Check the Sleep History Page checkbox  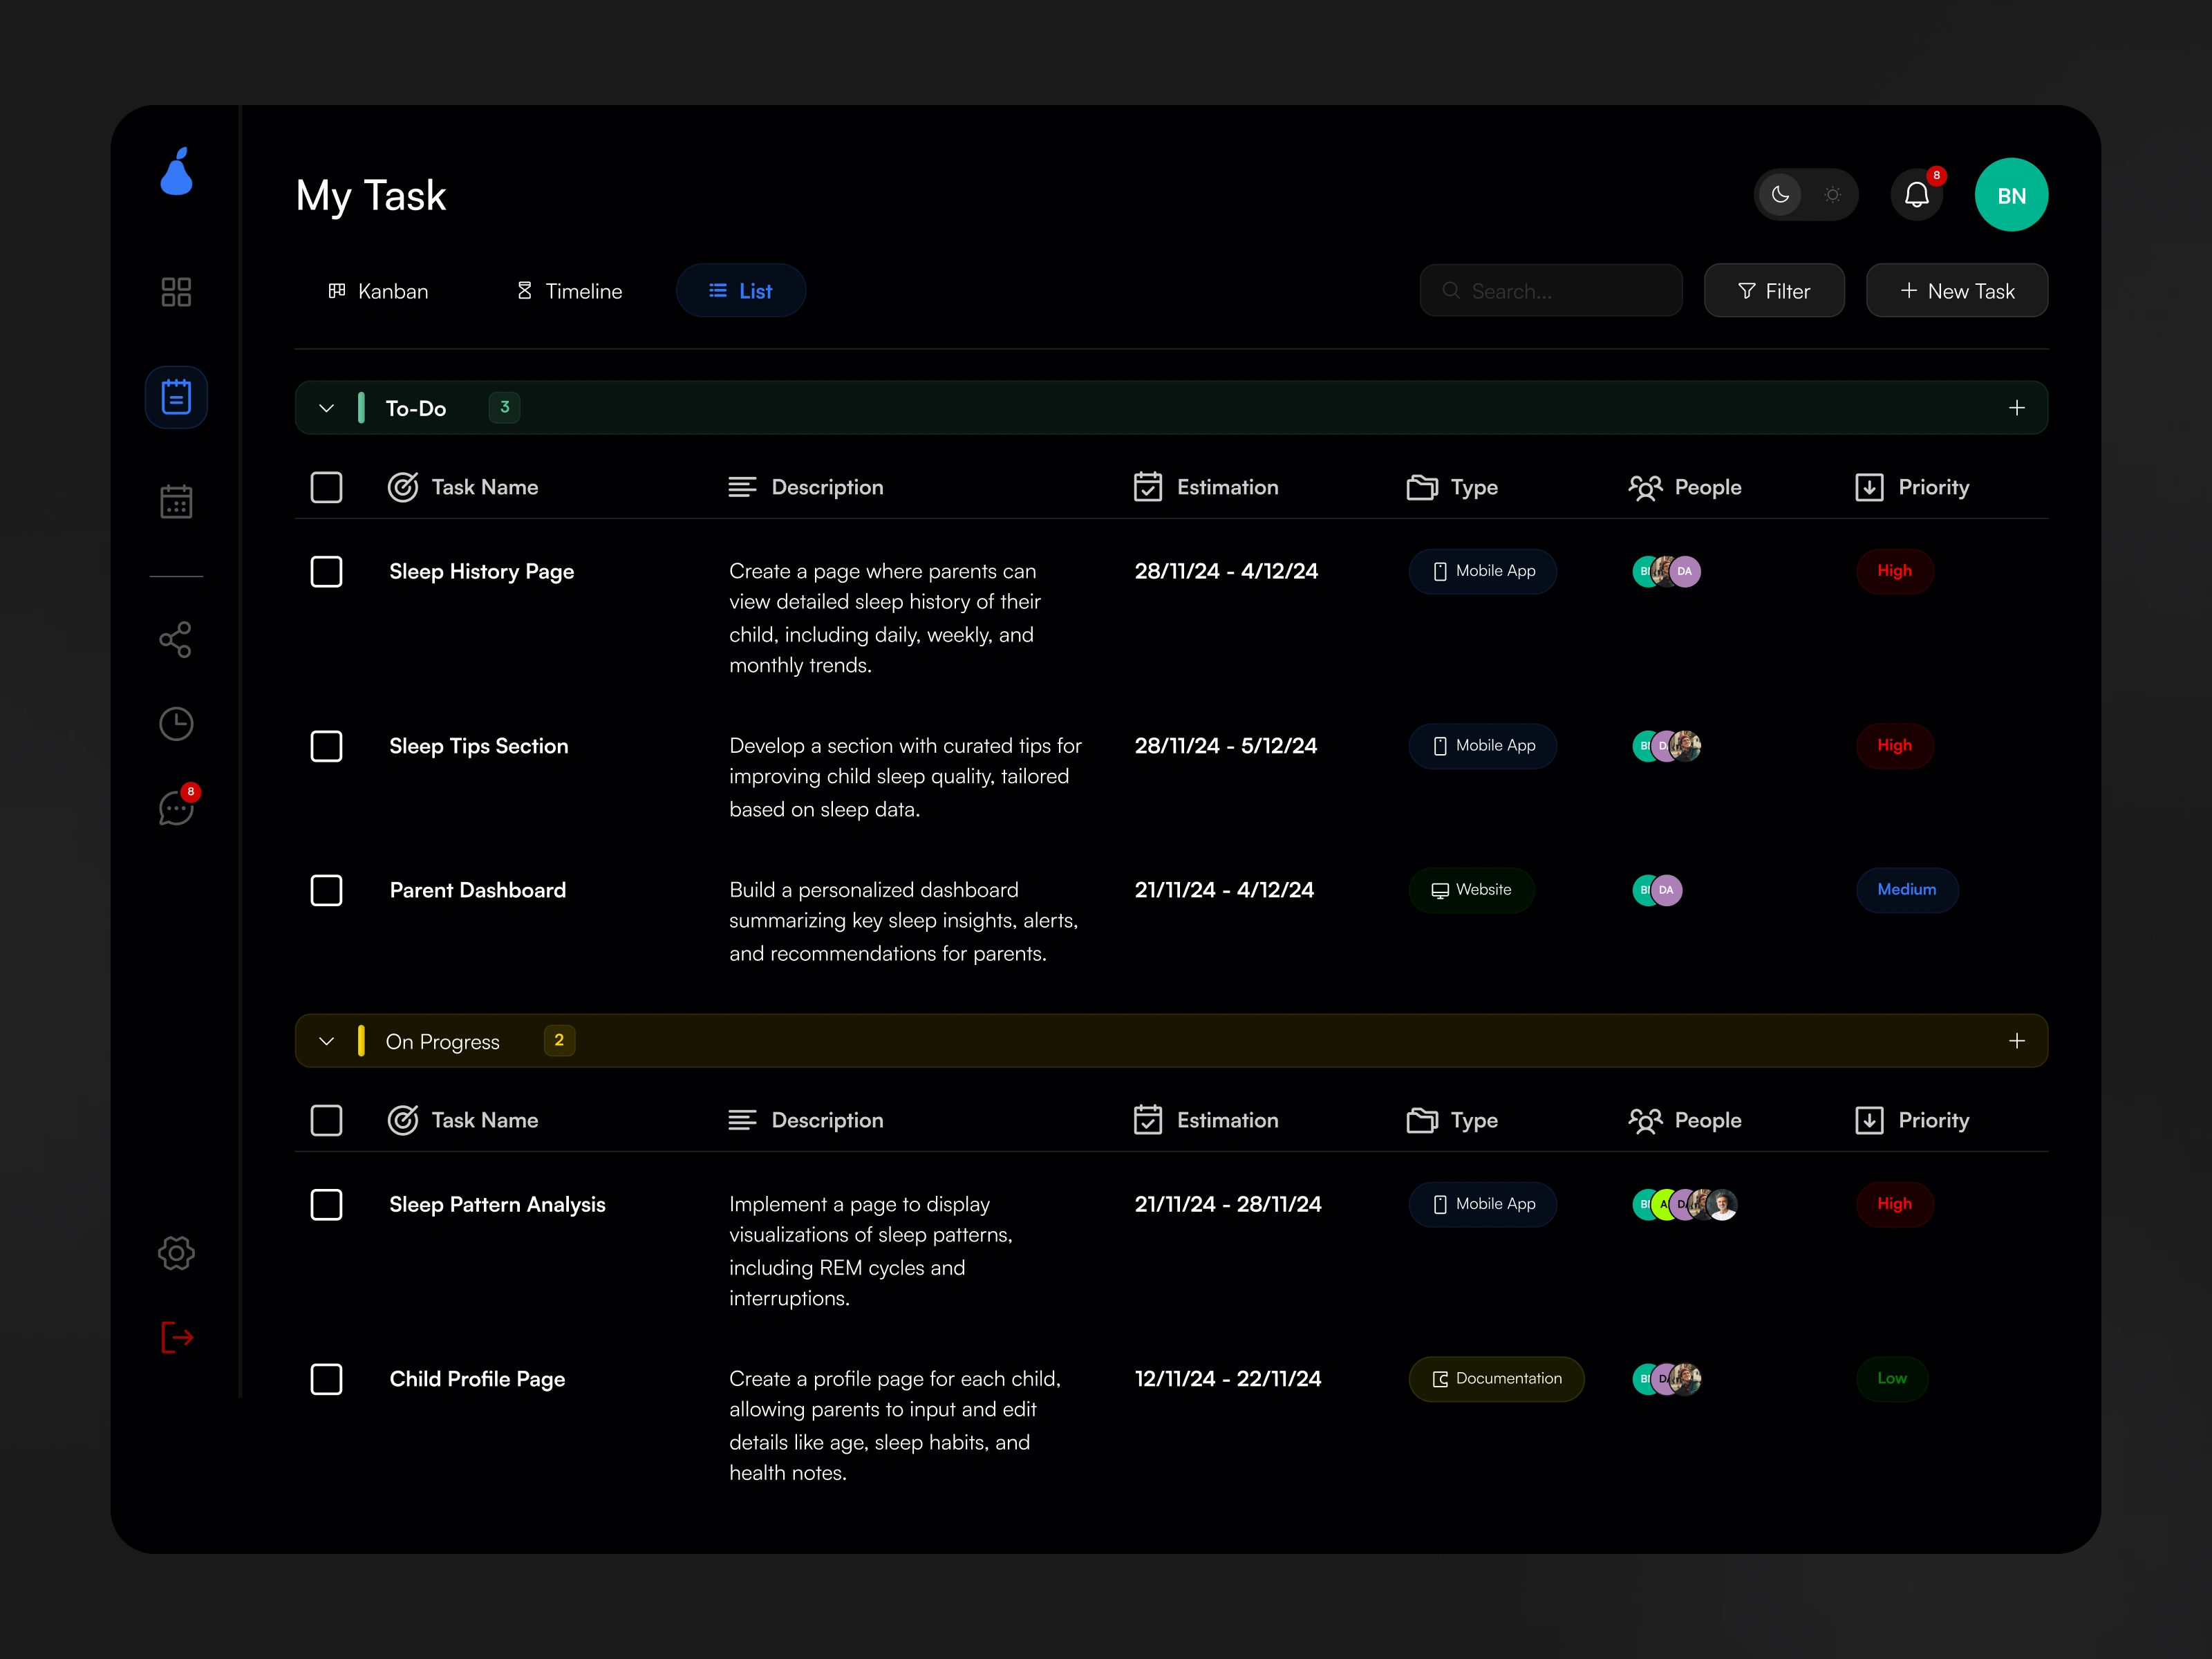pyautogui.click(x=326, y=572)
